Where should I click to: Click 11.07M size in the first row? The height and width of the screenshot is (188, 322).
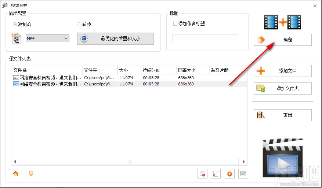[x=126, y=78]
